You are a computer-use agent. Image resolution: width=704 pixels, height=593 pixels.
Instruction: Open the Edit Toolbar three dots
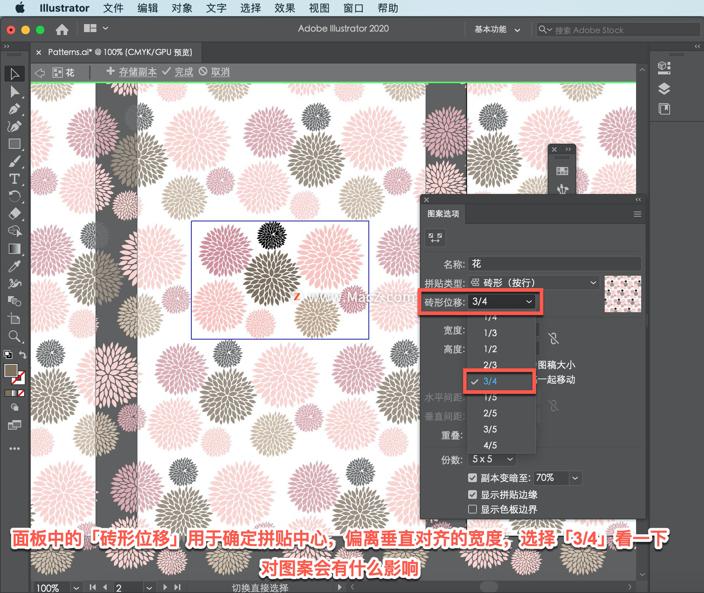[x=15, y=448]
